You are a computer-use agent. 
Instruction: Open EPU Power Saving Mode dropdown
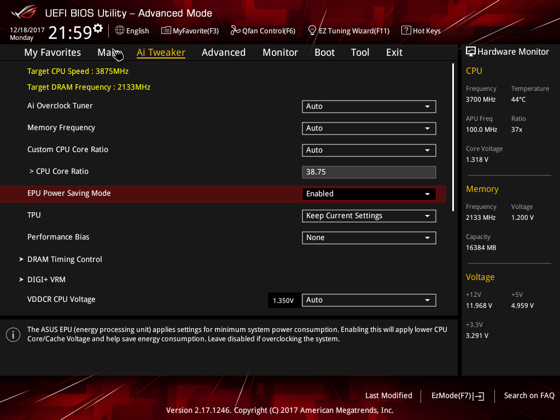tap(369, 194)
